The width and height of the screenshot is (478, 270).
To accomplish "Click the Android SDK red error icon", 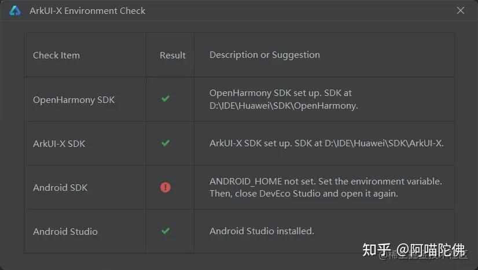I will pos(166,187).
